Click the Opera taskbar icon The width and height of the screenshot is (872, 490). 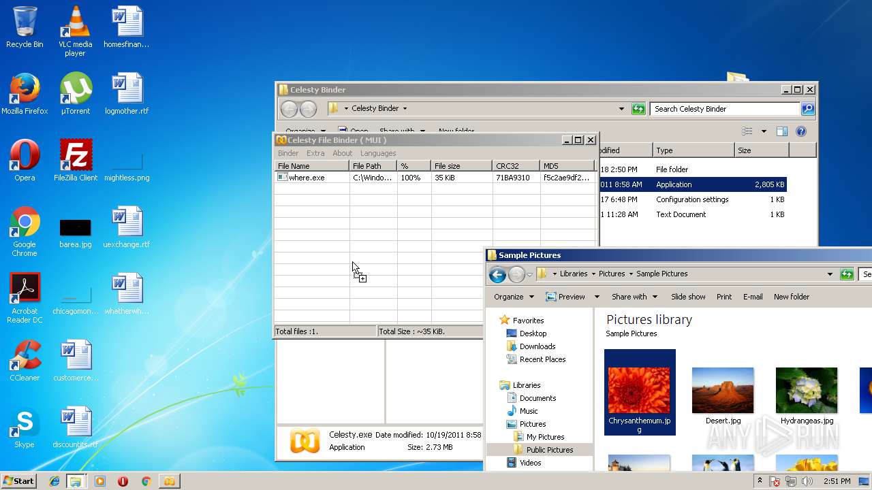(x=123, y=481)
